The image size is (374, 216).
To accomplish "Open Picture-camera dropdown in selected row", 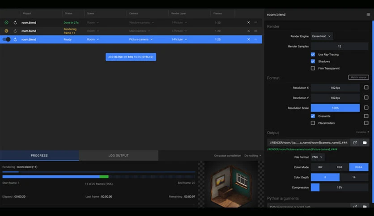I will (141, 39).
